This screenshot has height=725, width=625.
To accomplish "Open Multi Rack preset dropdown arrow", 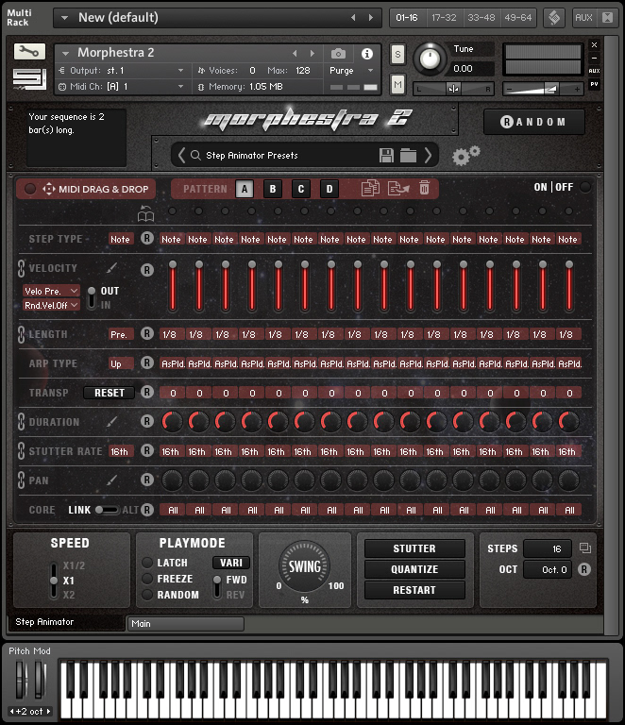I will click(65, 18).
